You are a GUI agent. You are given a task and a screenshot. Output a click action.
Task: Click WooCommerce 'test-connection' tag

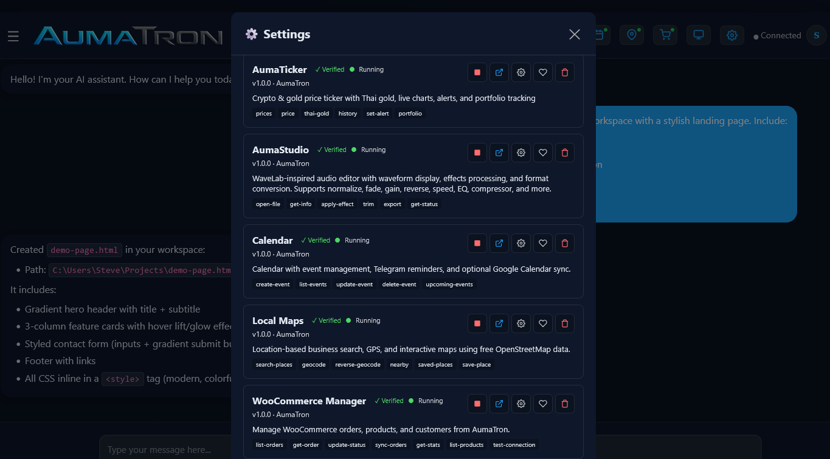[x=514, y=445]
